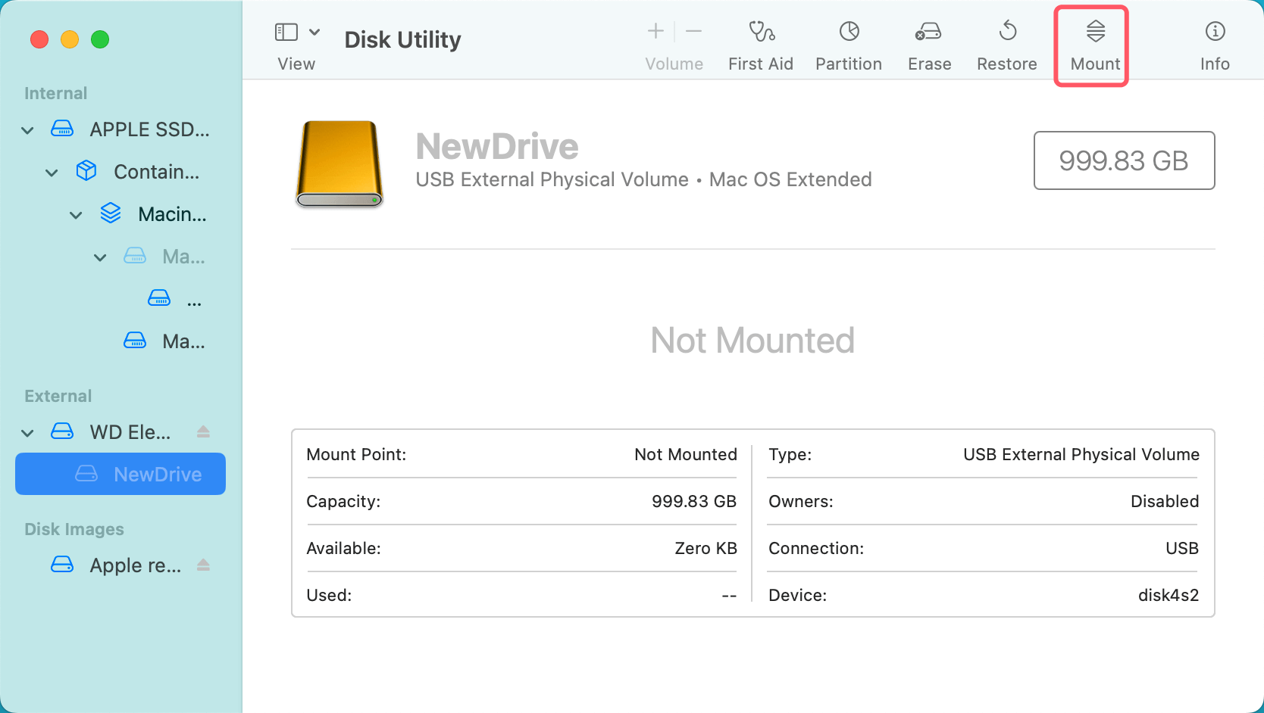Eject the Apple read-only disk image

203,565
